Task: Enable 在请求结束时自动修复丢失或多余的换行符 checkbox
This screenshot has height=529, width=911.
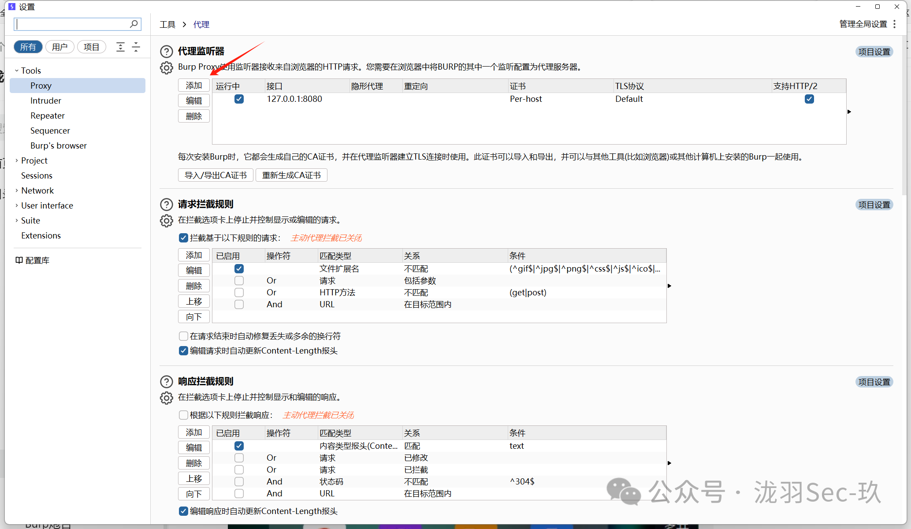Action: click(183, 336)
